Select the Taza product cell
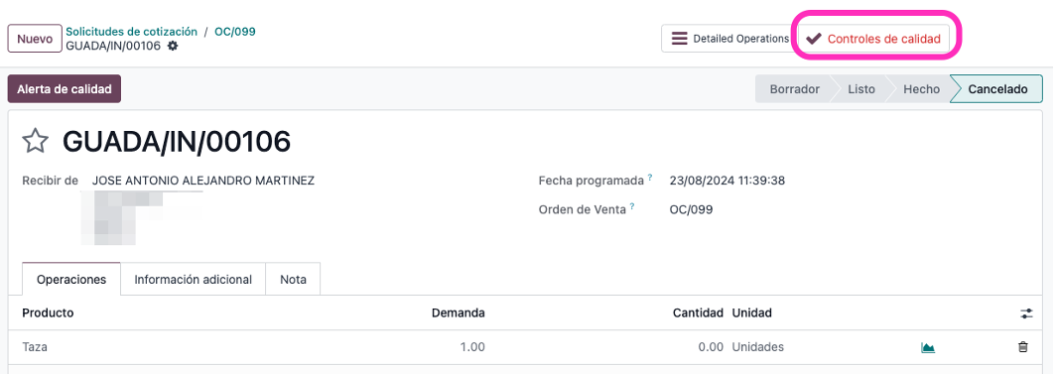The height and width of the screenshot is (374, 1058). 35,348
